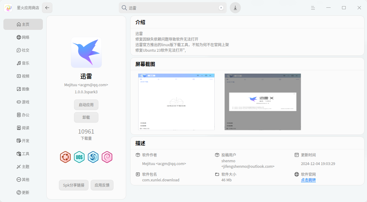Open 应用反馈 feedback
This screenshot has width=367, height=202.
[102, 185]
